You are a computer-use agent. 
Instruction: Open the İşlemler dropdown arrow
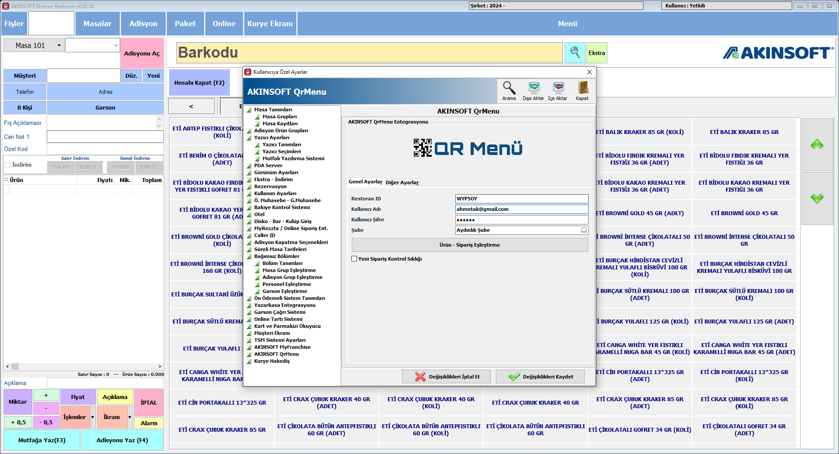(93, 417)
